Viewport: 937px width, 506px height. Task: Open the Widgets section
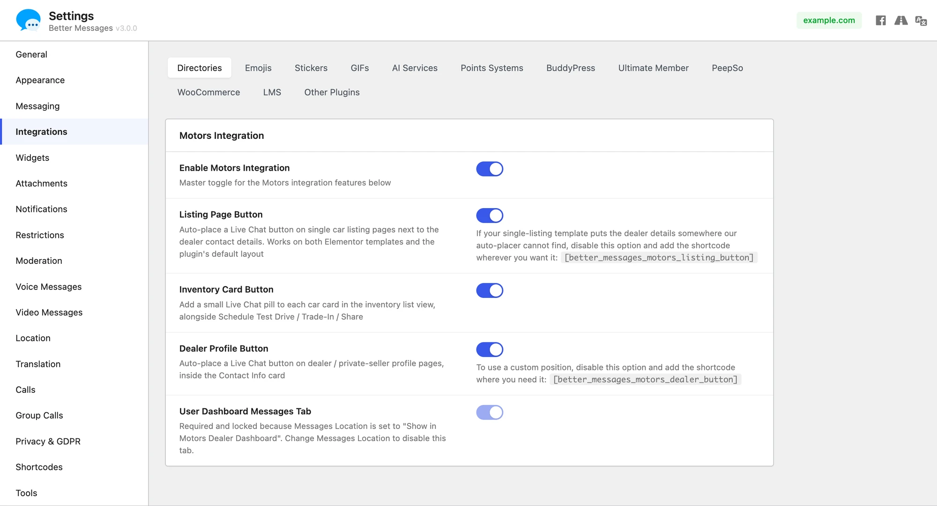(74, 158)
